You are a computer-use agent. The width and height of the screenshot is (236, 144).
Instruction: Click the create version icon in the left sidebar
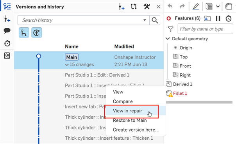(7, 19)
